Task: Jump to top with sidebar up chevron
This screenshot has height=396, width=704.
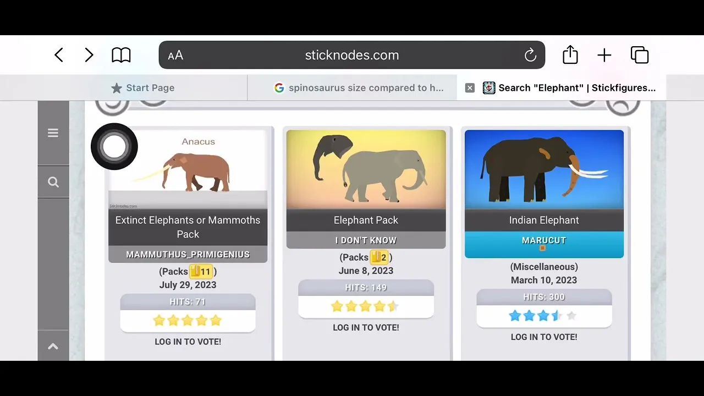Action: click(x=53, y=346)
